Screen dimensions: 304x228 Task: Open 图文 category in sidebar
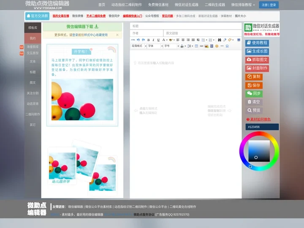pyautogui.click(x=33, y=83)
